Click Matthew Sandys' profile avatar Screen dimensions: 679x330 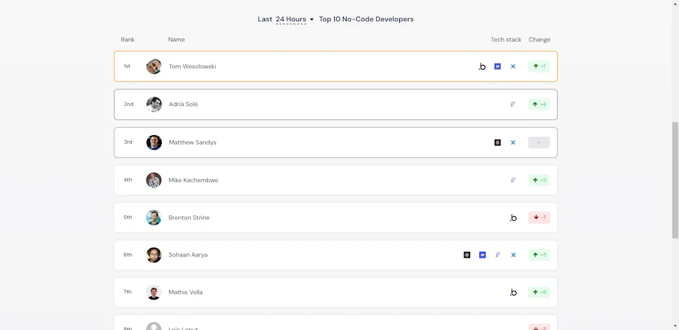[154, 142]
